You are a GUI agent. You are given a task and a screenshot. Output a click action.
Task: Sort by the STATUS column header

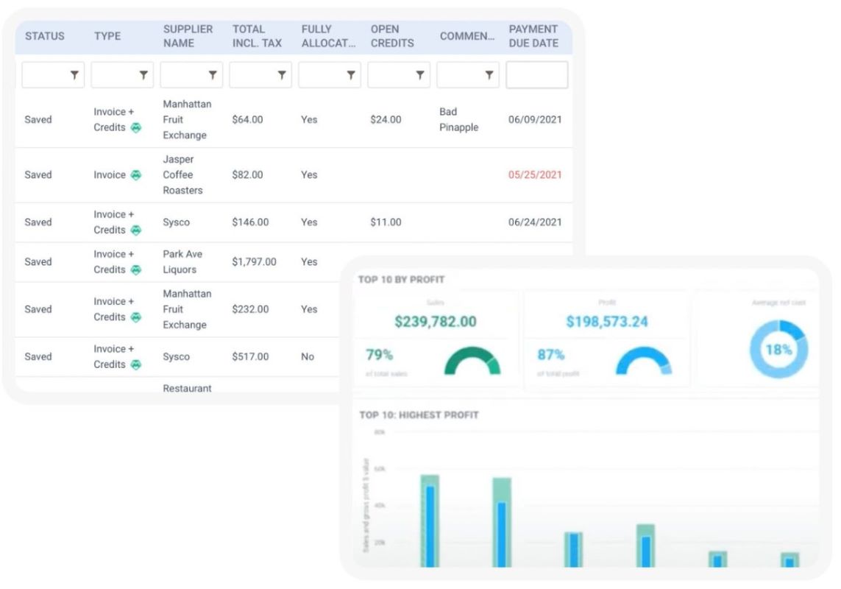45,36
